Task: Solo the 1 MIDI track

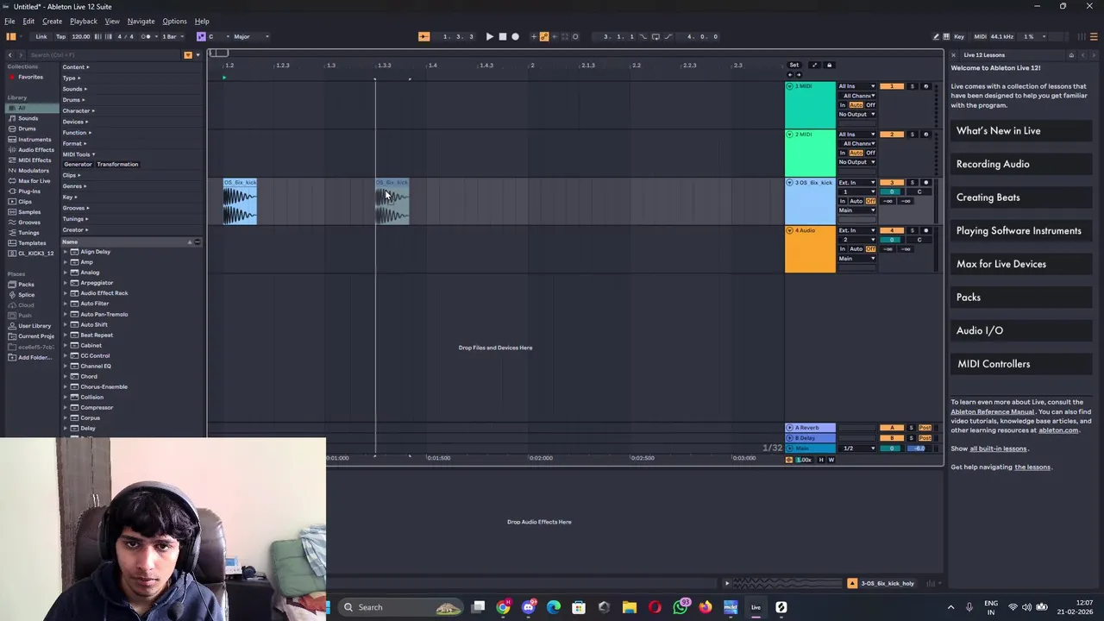Action: point(912,86)
